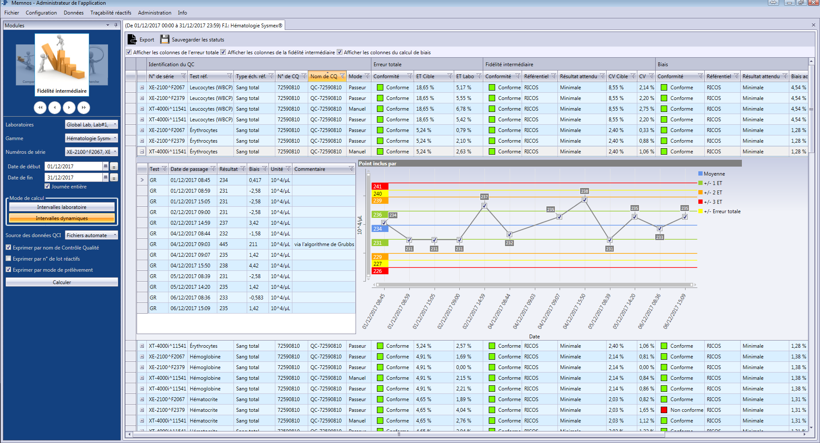Filter the Unité column in detail table
The width and height of the screenshot is (820, 443).
(288, 169)
